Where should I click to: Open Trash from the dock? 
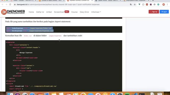tap(160, 94)
